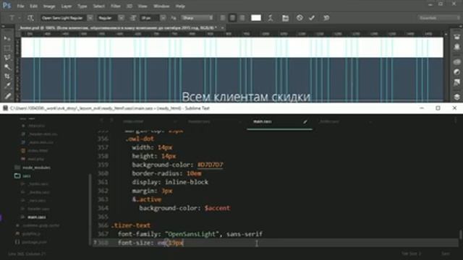Minimize the Sublime Text window
The height and width of the screenshot is (260, 463).
pos(422,108)
